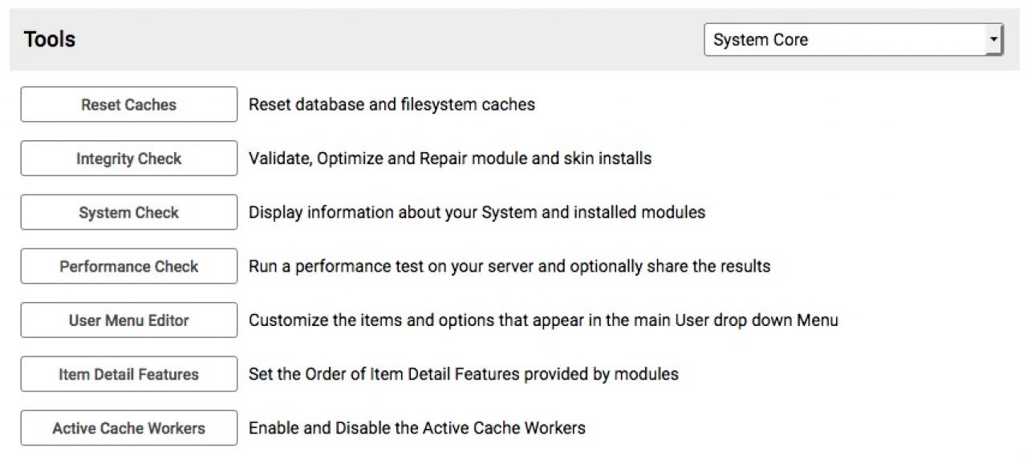The image size is (1027, 459).
Task: Click the 'Run a performance test' description
Action: [x=509, y=266]
